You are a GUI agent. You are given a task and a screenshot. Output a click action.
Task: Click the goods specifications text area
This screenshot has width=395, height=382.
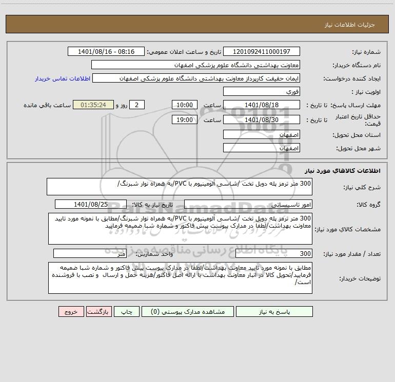coord(180,229)
